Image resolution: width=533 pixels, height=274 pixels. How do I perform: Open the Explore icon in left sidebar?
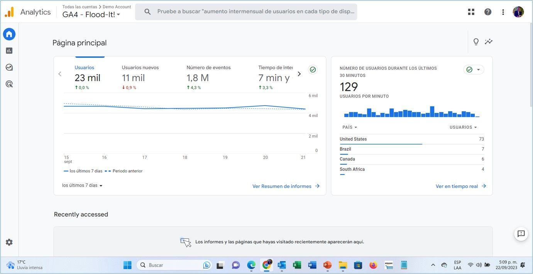point(9,67)
